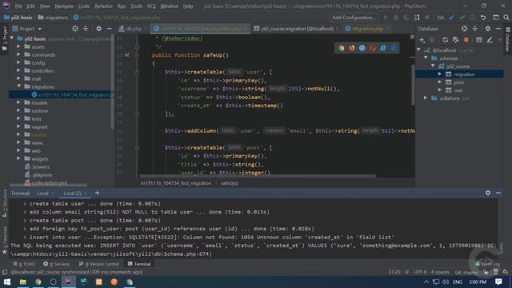Viewport: 512px width, 288px height.
Task: Select the migration table in Database
Action: pyautogui.click(x=459, y=74)
